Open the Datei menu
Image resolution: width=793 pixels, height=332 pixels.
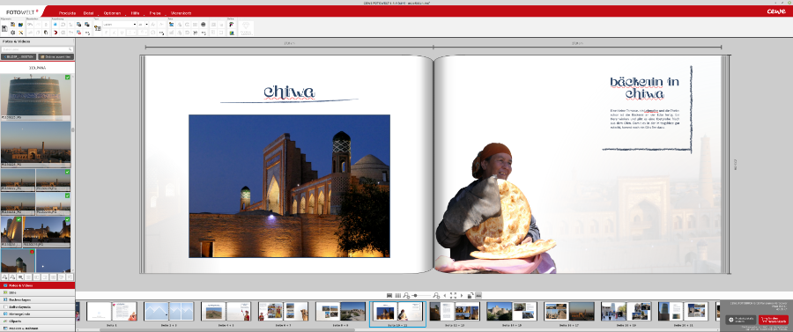(x=88, y=12)
